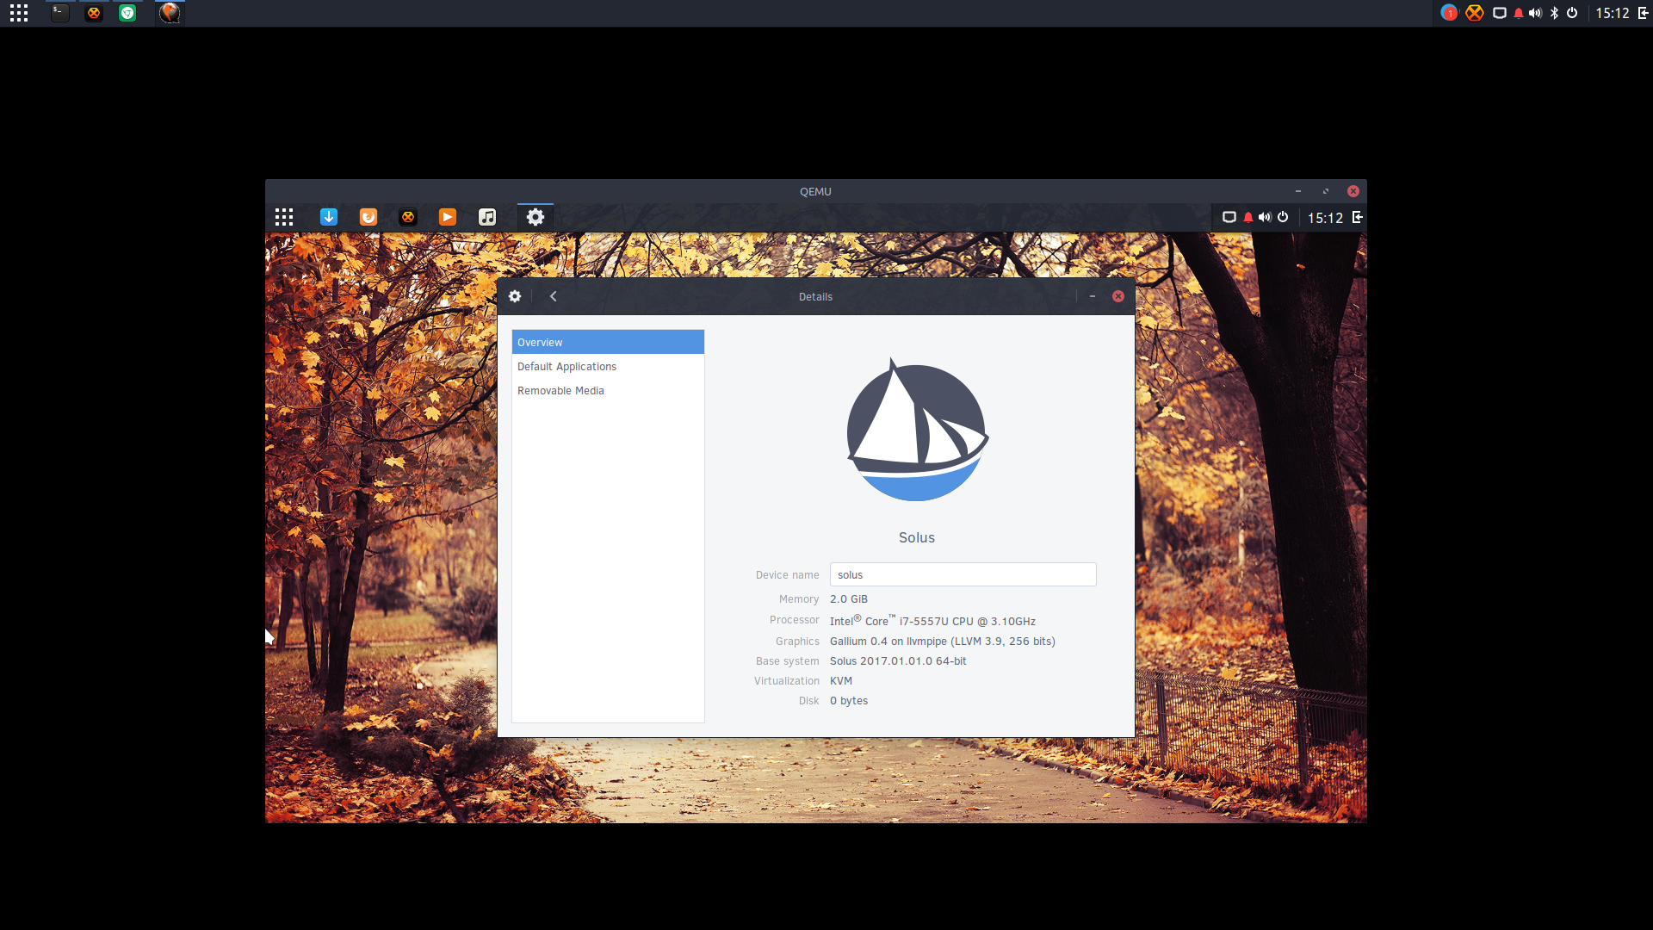The height and width of the screenshot is (930, 1653).
Task: Launch the orange media player icon in guest panel
Action: [448, 217]
